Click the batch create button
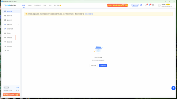The image size is (177, 99). (93, 65)
